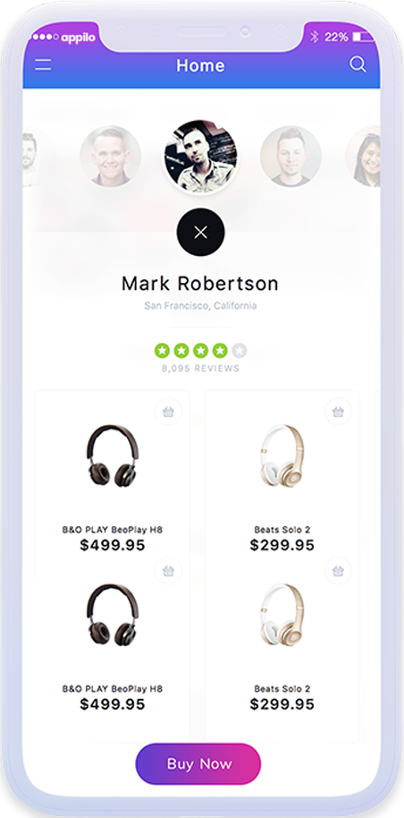Open the hamburger menu icon
The width and height of the screenshot is (404, 818).
(x=43, y=65)
